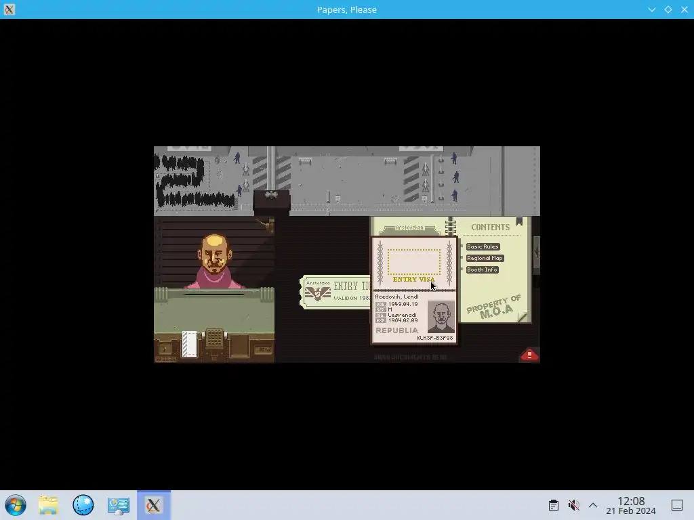
Task: Click the booth intercom speaker grille
Action: 214,339
